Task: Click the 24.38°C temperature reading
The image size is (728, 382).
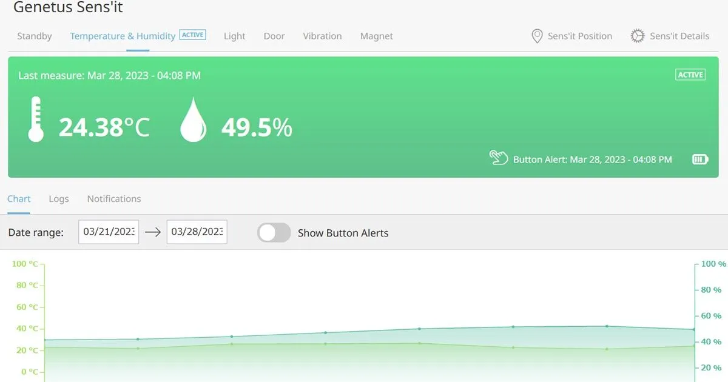Action: pyautogui.click(x=104, y=128)
